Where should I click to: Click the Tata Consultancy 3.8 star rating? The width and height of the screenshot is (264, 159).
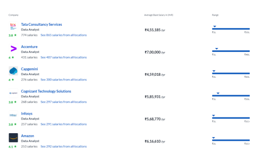click(x=13, y=35)
